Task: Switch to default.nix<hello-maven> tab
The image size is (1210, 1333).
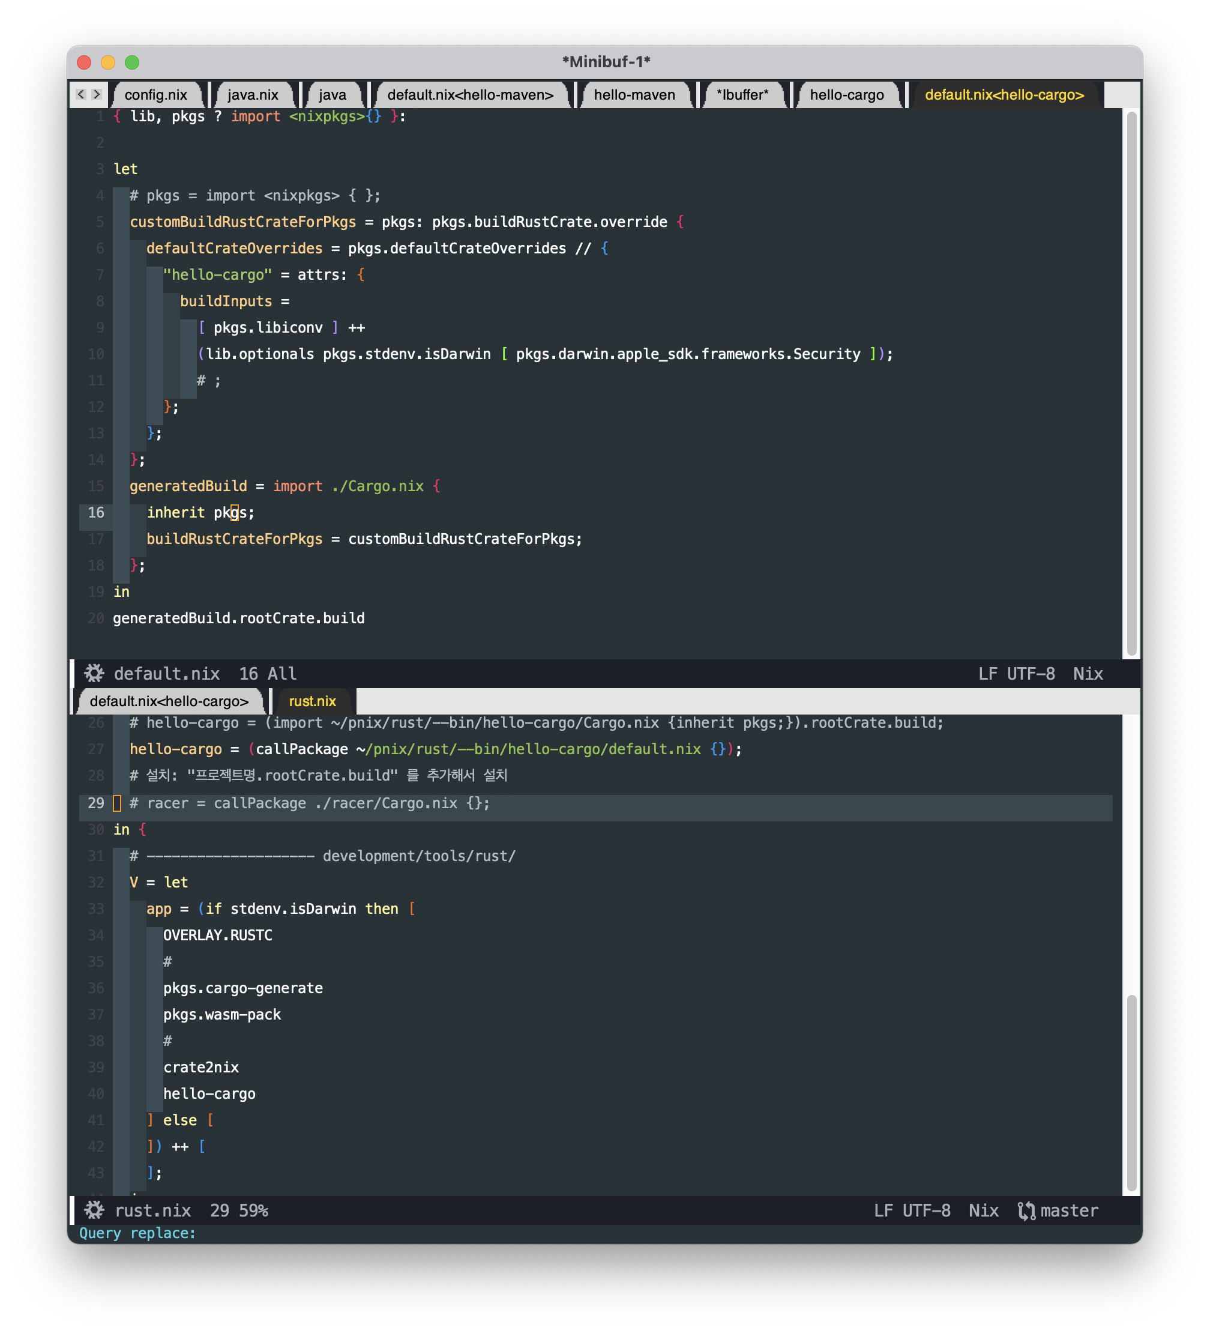Action: coord(470,94)
